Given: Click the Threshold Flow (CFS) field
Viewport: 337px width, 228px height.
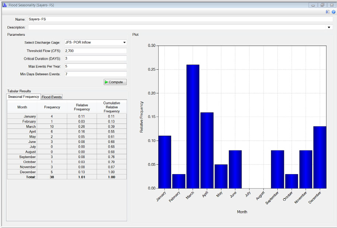Looking at the screenshot, I should point(95,51).
